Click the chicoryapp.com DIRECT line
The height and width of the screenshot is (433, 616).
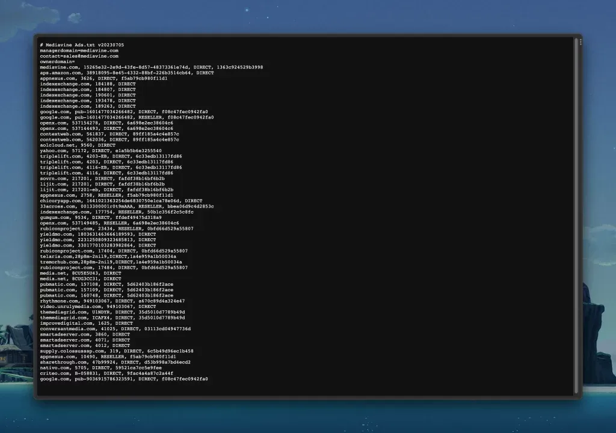pos(121,201)
